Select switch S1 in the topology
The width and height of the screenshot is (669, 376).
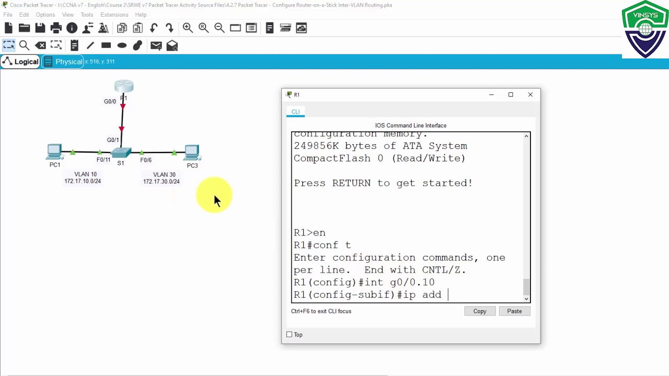(x=121, y=152)
